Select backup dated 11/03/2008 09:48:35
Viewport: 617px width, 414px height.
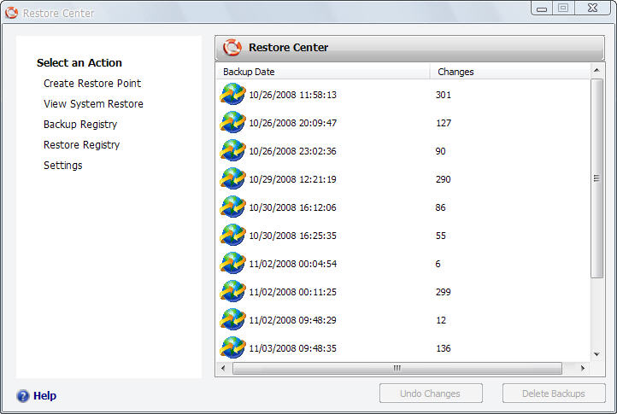pyautogui.click(x=292, y=348)
